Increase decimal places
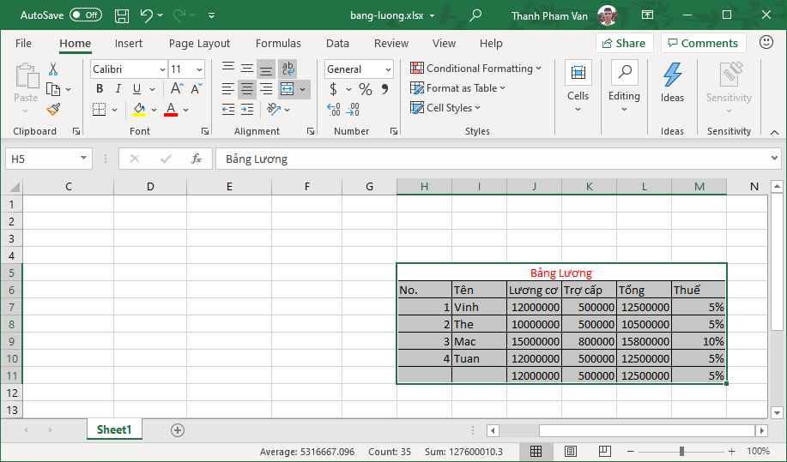This screenshot has height=462, width=787. point(334,109)
